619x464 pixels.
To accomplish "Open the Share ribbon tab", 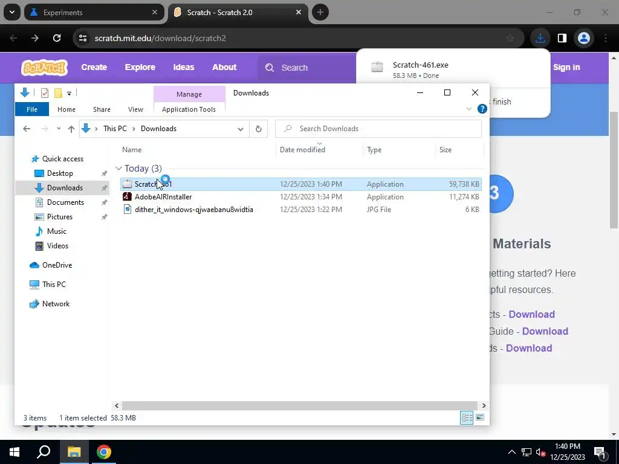I will (102, 109).
